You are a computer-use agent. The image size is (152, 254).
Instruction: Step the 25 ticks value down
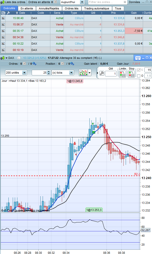tap(49, 74)
